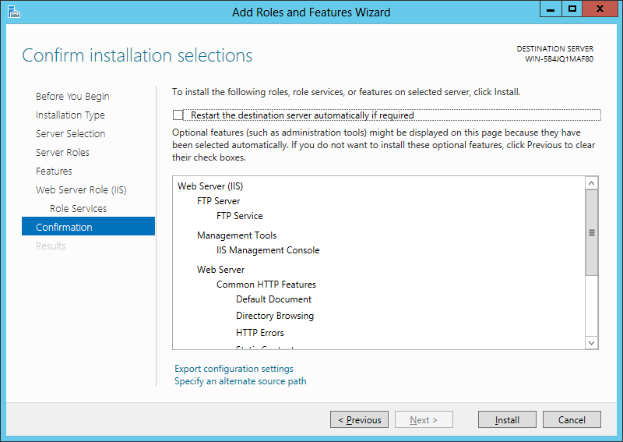Select Installation Type in sidebar
Image resolution: width=623 pixels, height=442 pixels.
pos(70,115)
